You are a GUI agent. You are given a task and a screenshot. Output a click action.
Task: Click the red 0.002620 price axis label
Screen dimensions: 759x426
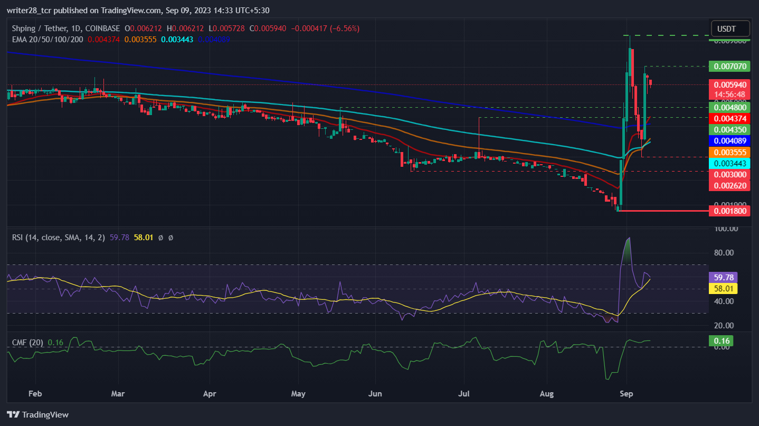pos(729,185)
